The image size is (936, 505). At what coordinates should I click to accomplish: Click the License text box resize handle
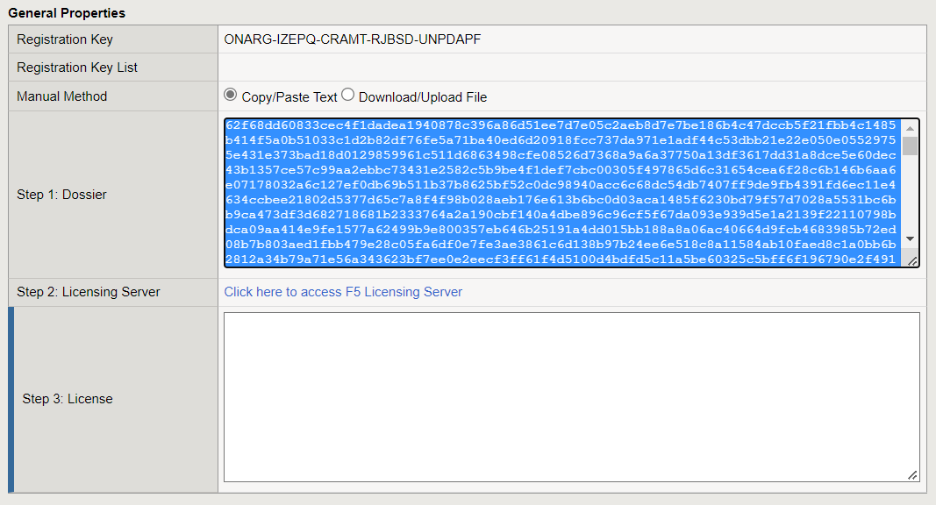(912, 474)
